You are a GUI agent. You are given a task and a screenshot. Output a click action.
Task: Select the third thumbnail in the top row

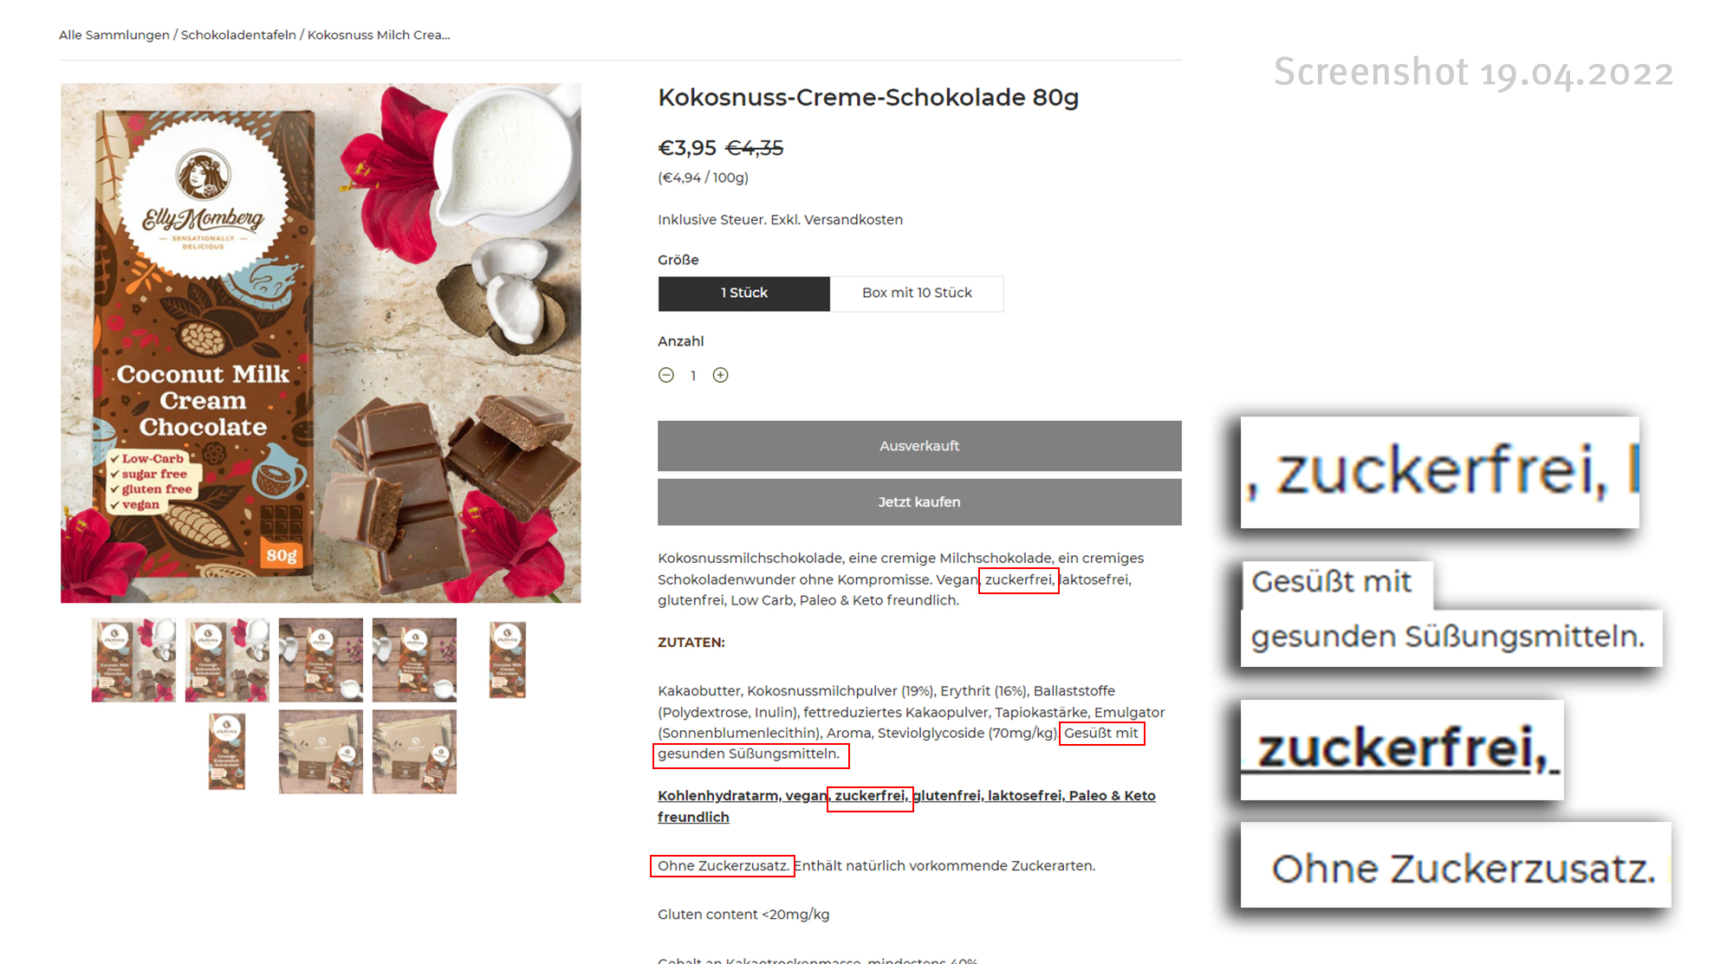click(321, 660)
